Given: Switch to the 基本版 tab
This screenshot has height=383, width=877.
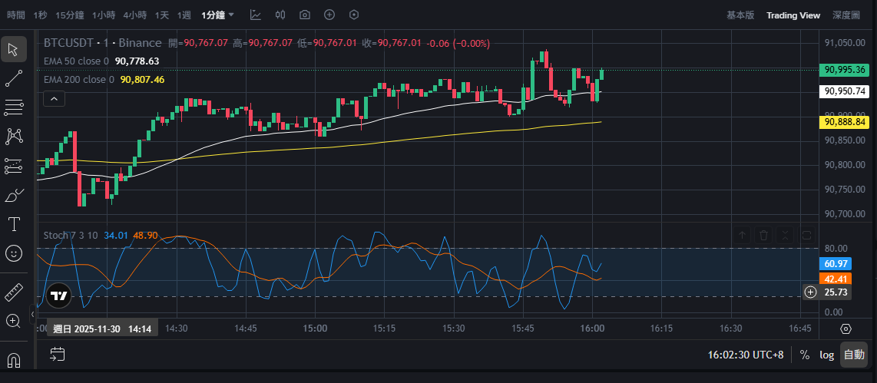Looking at the screenshot, I should pyautogui.click(x=740, y=15).
